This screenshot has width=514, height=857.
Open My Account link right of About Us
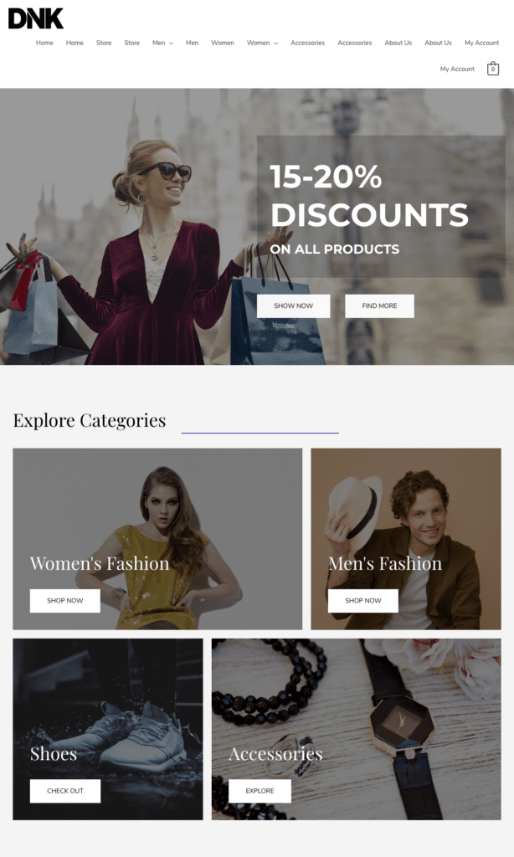pyautogui.click(x=481, y=43)
